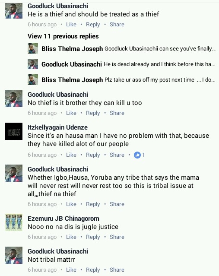The width and height of the screenshot is (219, 276).
Task: Open Goodluck Ubasinachi's avatar on top comment
Action: click(x=14, y=11)
